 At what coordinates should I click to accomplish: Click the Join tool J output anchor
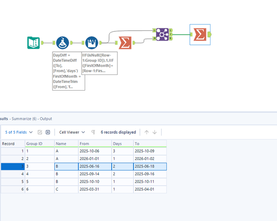click(171, 34)
